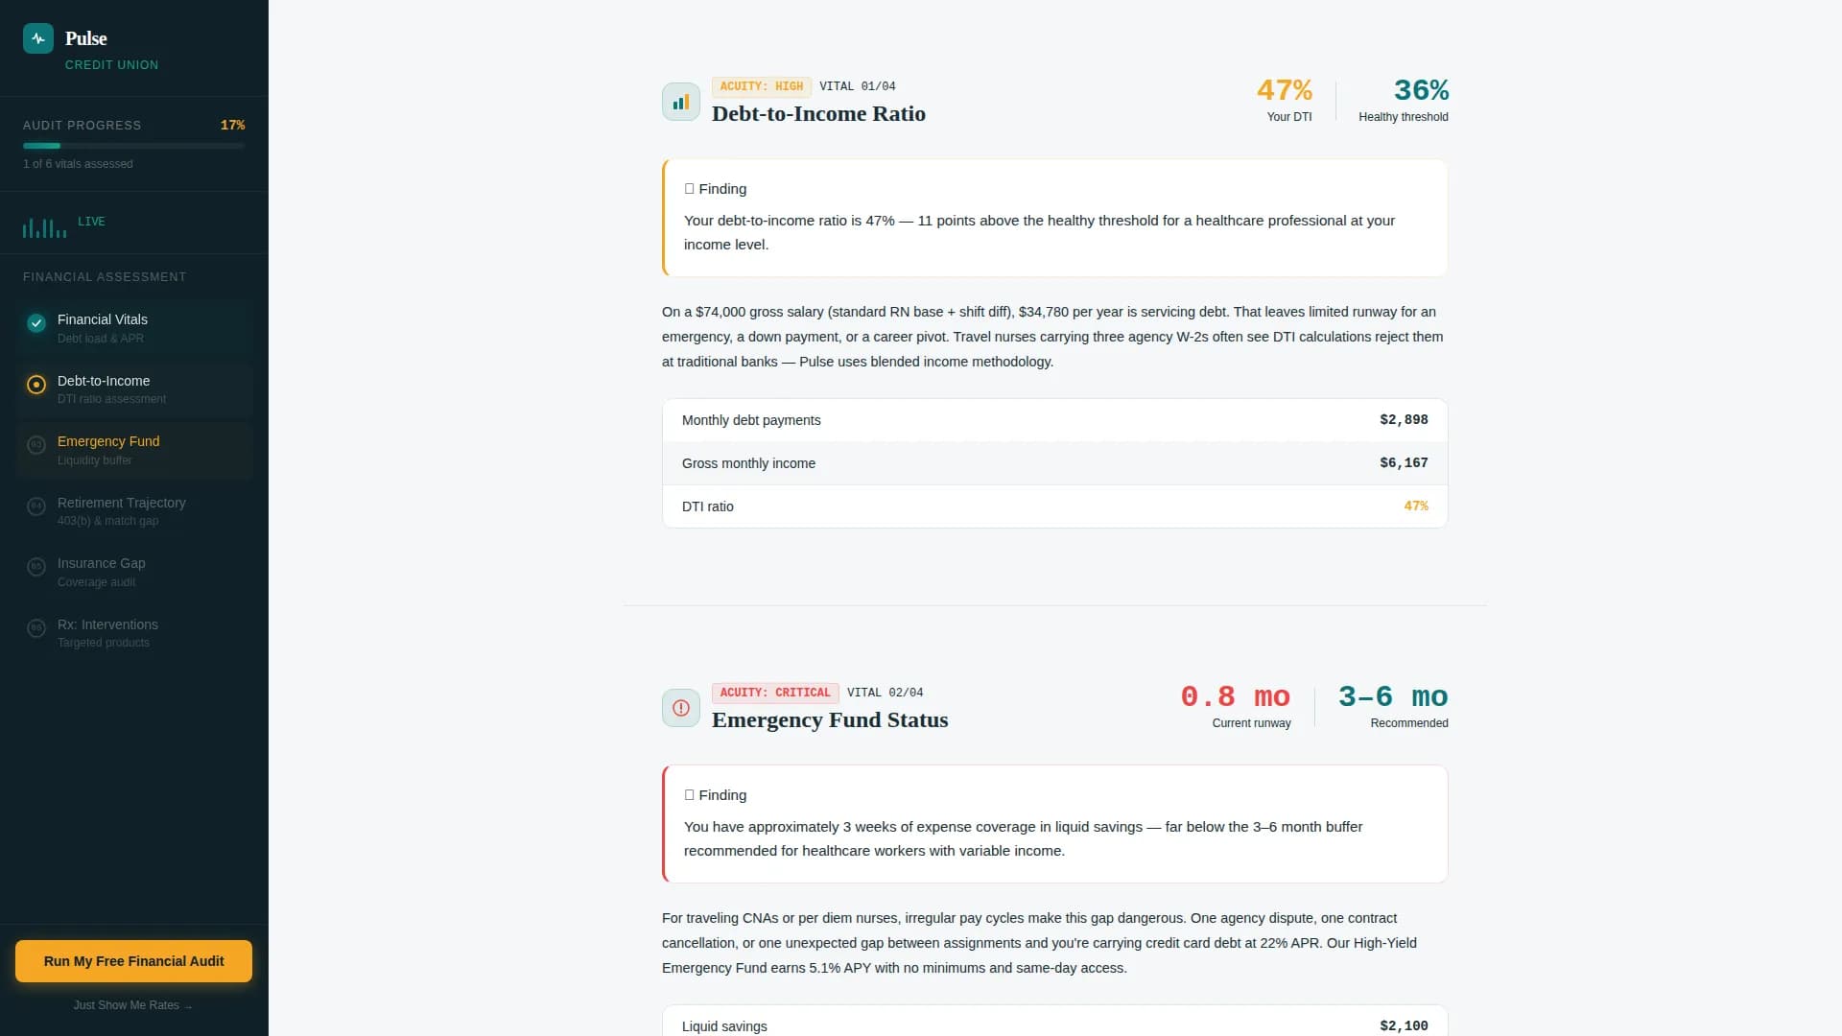Click the DTI ratio 47% value
Screen dimensions: 1842x1036
click(1416, 506)
